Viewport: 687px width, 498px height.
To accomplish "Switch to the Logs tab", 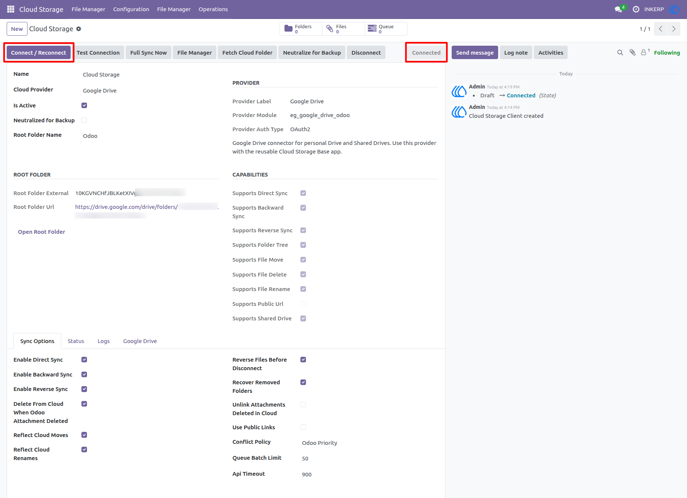I will coord(104,341).
